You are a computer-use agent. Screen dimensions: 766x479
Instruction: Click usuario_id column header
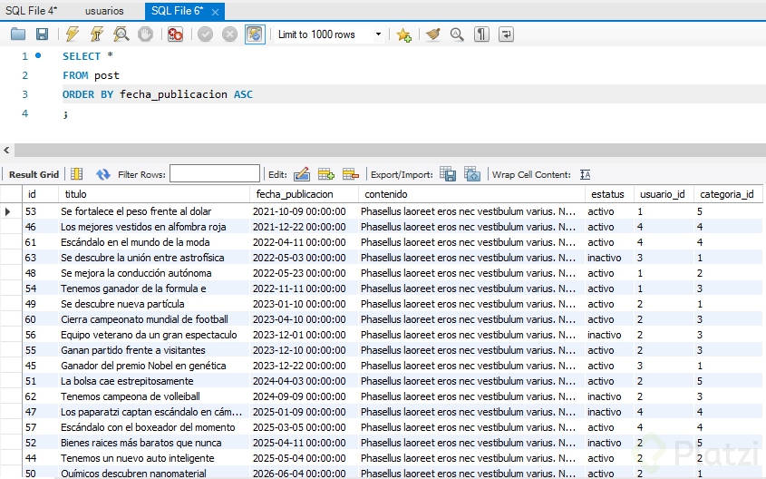coord(664,194)
